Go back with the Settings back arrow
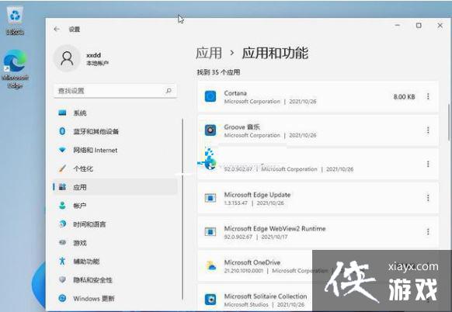 coord(57,29)
